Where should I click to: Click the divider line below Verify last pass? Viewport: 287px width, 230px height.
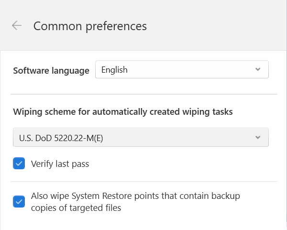144,182
